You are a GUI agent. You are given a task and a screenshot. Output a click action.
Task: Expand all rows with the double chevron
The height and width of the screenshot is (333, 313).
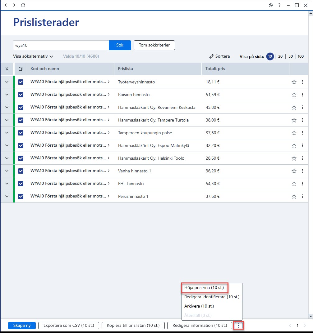(7, 69)
